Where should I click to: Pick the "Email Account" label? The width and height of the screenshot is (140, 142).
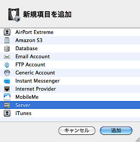33,57
